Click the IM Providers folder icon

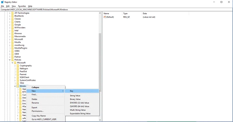pos(13,28)
